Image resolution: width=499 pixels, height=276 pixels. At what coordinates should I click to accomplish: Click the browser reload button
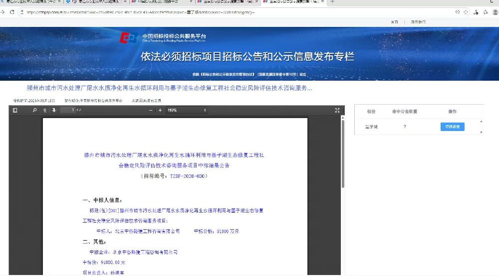[x=12, y=12]
